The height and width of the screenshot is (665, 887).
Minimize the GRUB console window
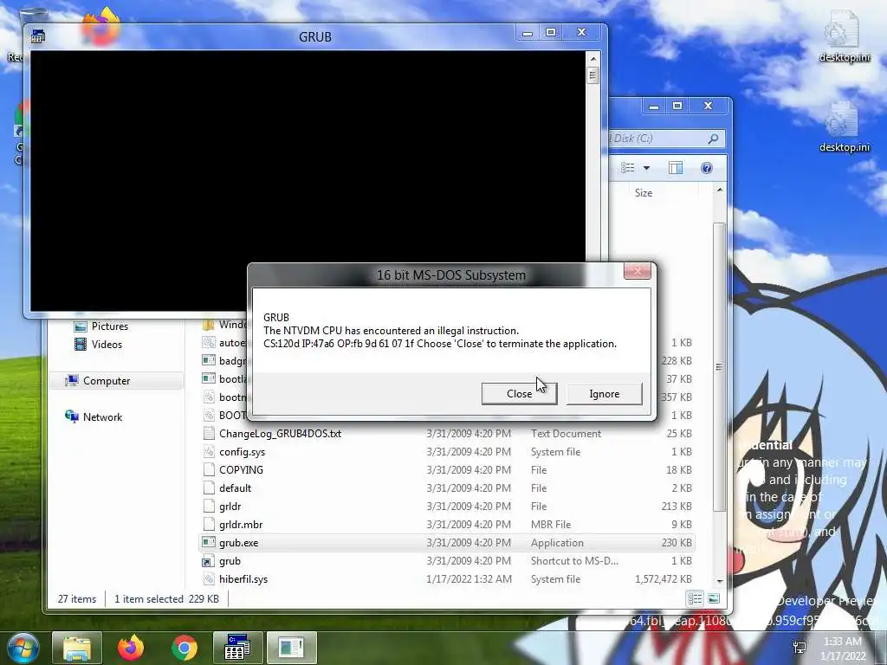pyautogui.click(x=528, y=32)
